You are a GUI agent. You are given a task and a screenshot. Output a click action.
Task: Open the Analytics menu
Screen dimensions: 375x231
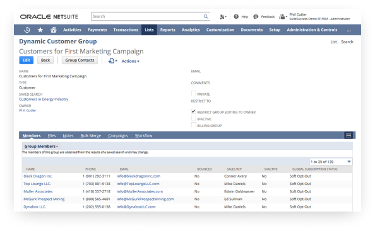pyautogui.click(x=191, y=30)
